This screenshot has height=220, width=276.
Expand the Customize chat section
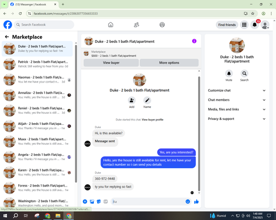pos(237,90)
